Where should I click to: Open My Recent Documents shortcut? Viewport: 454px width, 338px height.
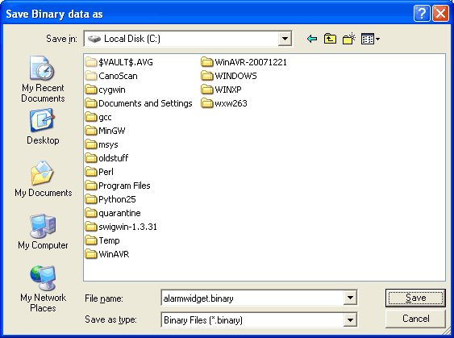(x=43, y=79)
